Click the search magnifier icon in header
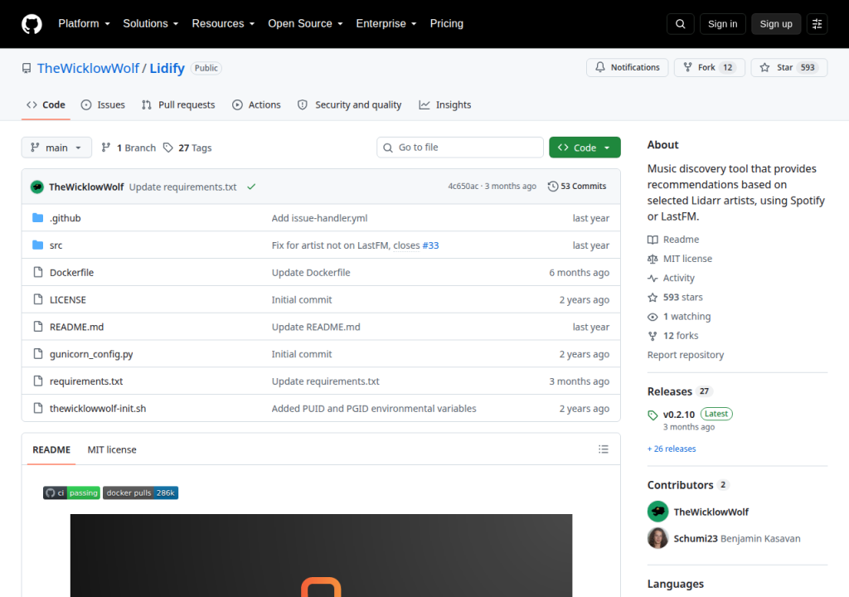Viewport: 849px width, 597px height. [x=680, y=24]
